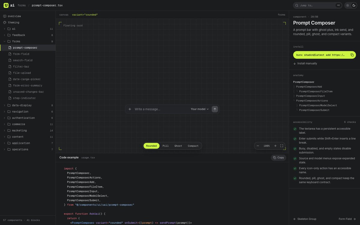Select the Ghost variant
This screenshot has height=225, width=360.
[178, 146]
